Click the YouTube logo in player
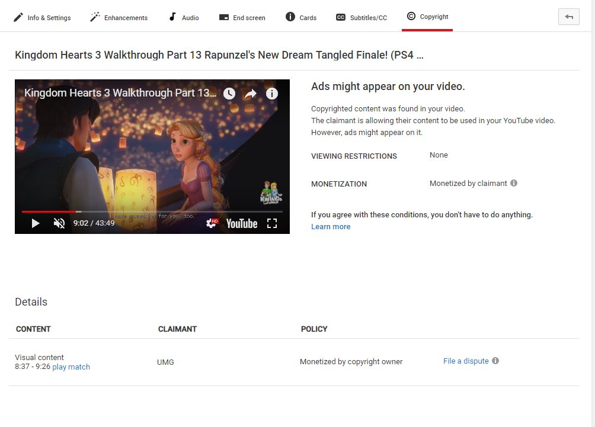 point(242,223)
